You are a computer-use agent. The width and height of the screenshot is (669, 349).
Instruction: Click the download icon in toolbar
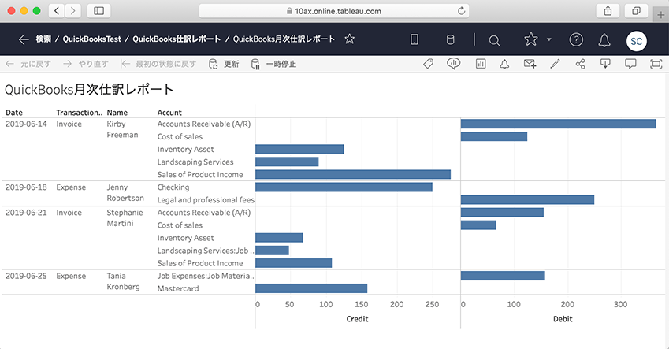point(605,64)
